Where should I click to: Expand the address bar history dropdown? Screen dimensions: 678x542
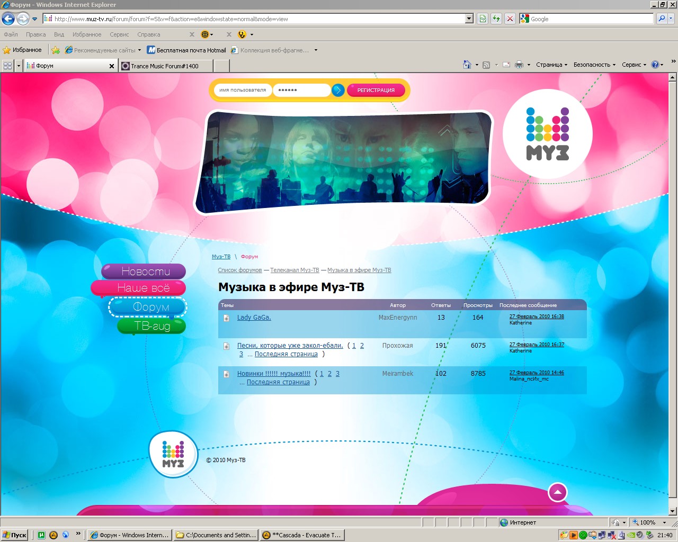tap(469, 19)
